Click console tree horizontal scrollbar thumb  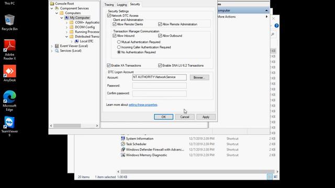67,126
